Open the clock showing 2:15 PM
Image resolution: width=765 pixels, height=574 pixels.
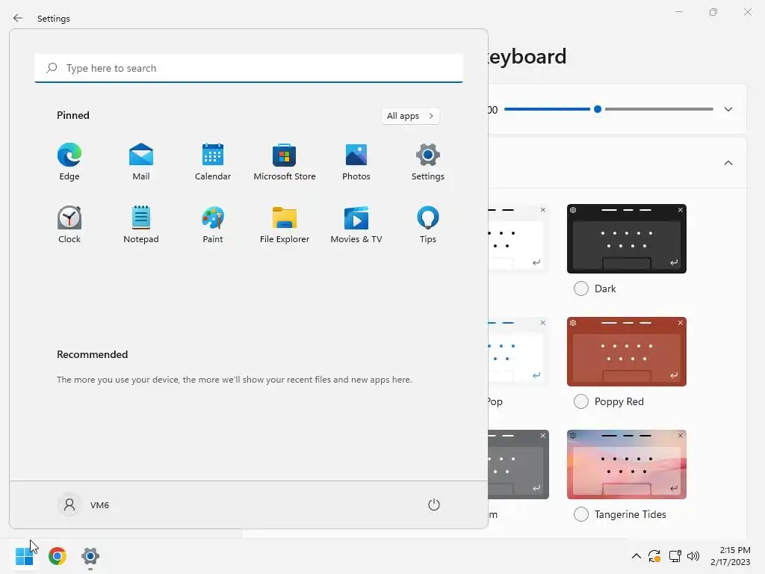pyautogui.click(x=731, y=556)
